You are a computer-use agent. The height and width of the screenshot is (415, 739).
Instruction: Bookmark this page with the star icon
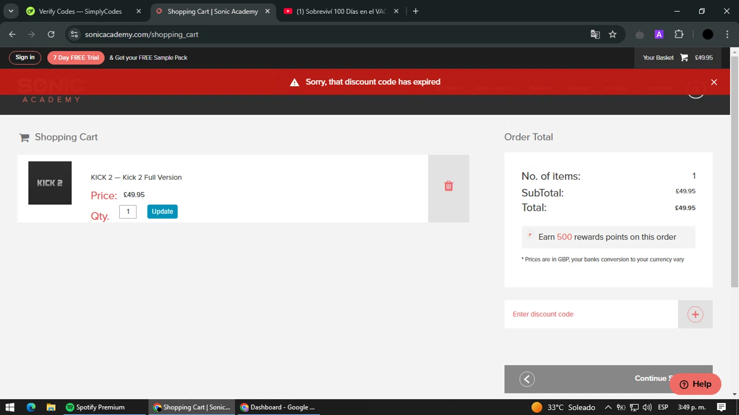[612, 34]
